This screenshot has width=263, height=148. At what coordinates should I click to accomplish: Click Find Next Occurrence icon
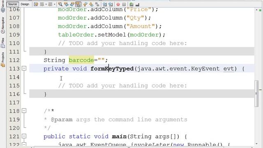72,4
